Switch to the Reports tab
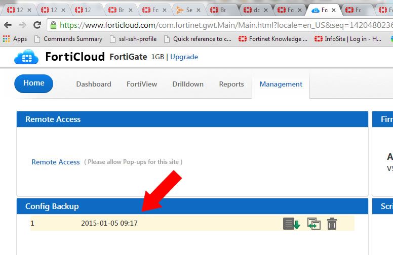The height and width of the screenshot is (255, 393). coord(231,84)
